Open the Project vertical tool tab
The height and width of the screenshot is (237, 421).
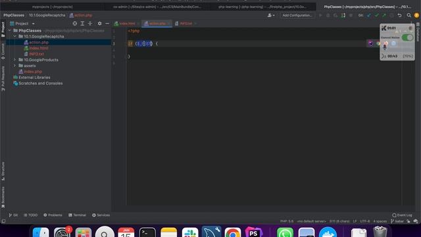3,29
